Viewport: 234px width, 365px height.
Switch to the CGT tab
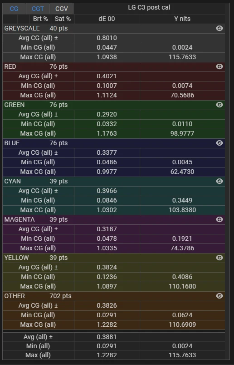[38, 9]
